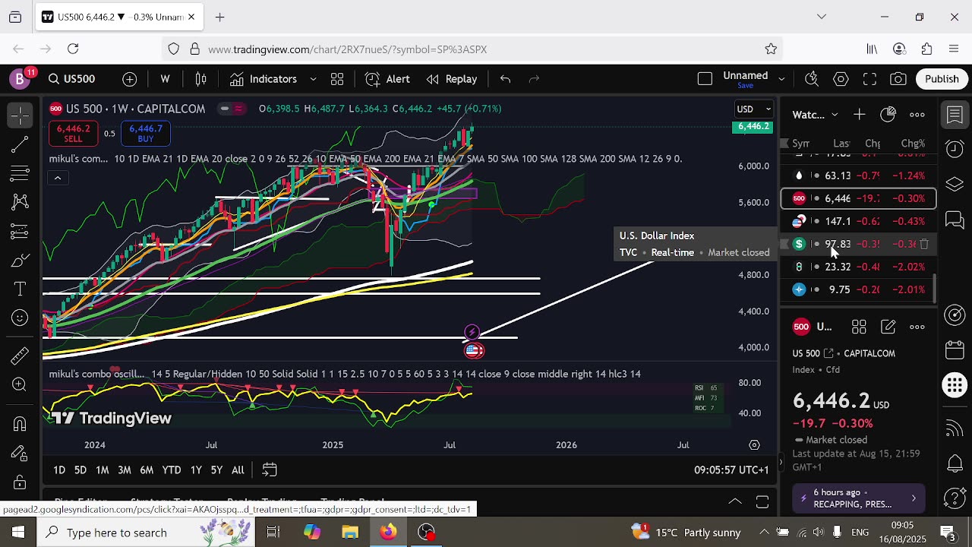The width and height of the screenshot is (972, 547).
Task: Open watchlist more options menu
Action: click(917, 115)
